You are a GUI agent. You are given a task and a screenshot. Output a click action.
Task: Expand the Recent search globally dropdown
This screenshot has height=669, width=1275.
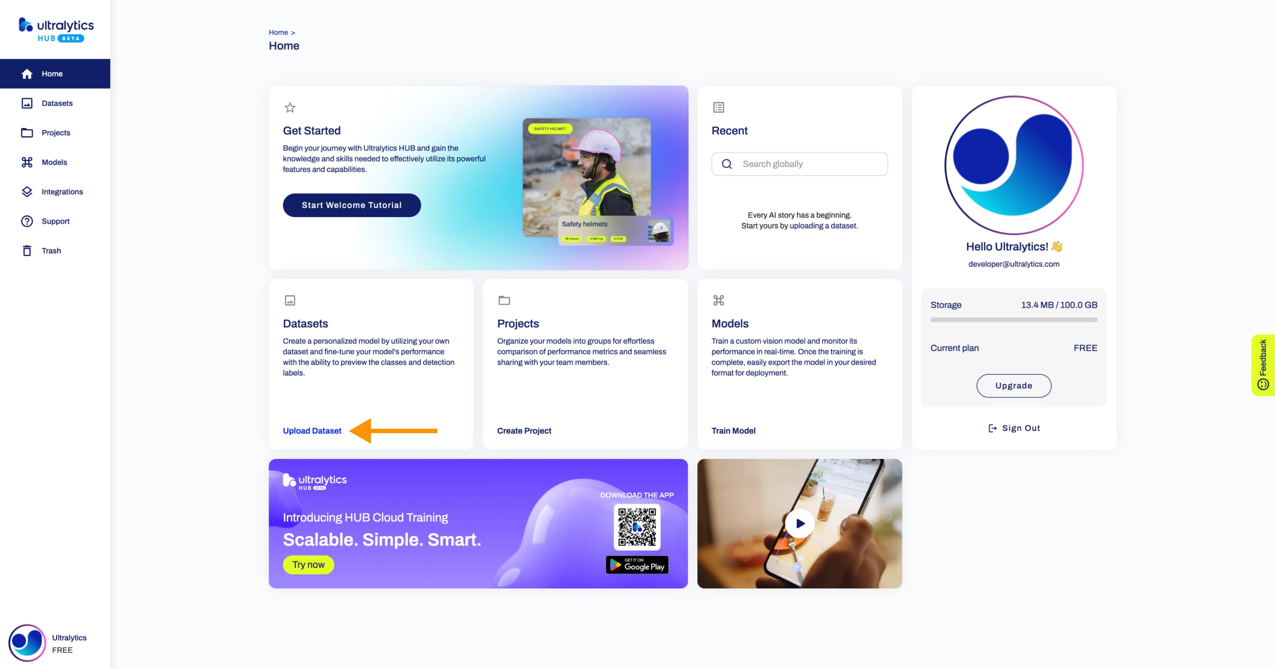800,163
